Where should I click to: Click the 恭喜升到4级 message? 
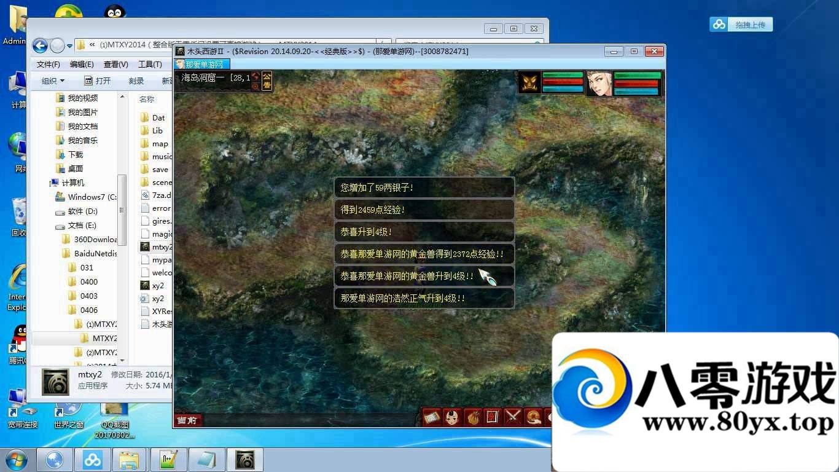[x=424, y=232]
